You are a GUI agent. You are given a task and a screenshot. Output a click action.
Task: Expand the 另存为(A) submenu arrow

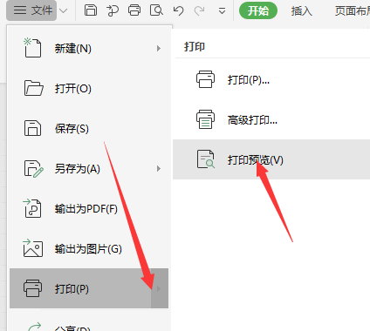tap(159, 169)
